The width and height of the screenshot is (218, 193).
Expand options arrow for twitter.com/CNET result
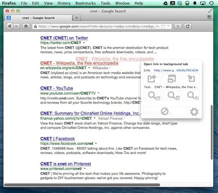coord(84,43)
